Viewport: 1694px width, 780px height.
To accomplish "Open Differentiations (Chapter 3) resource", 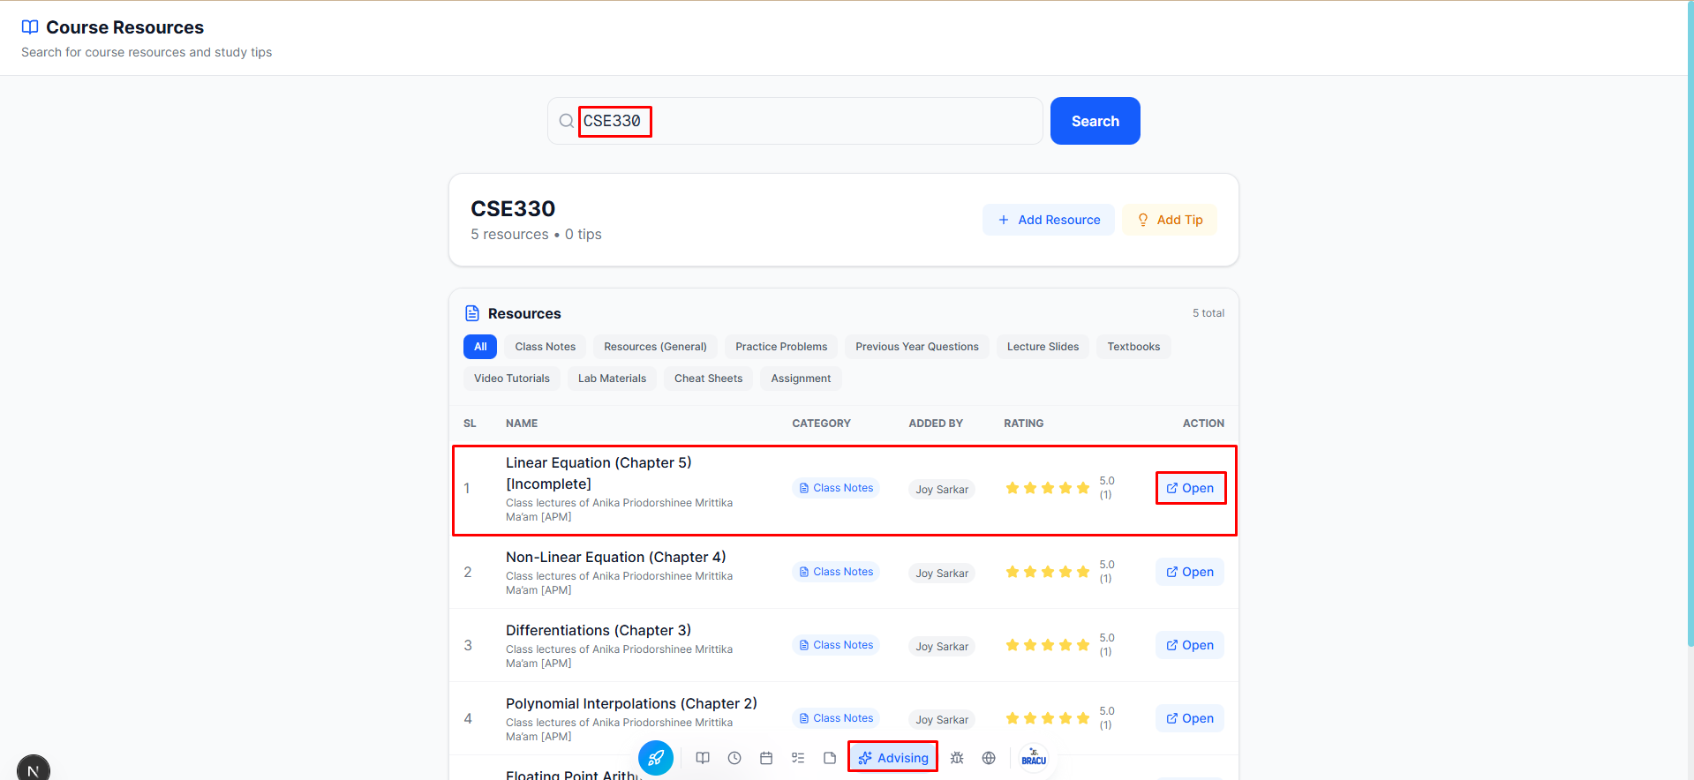I will tap(1190, 645).
